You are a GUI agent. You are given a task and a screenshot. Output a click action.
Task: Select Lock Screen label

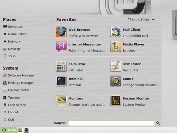coord(17,105)
